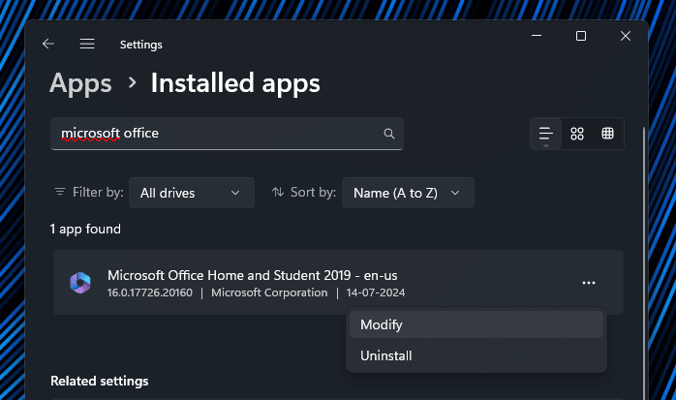Open the hamburger navigation menu
This screenshot has width=676, height=400.
(x=87, y=44)
